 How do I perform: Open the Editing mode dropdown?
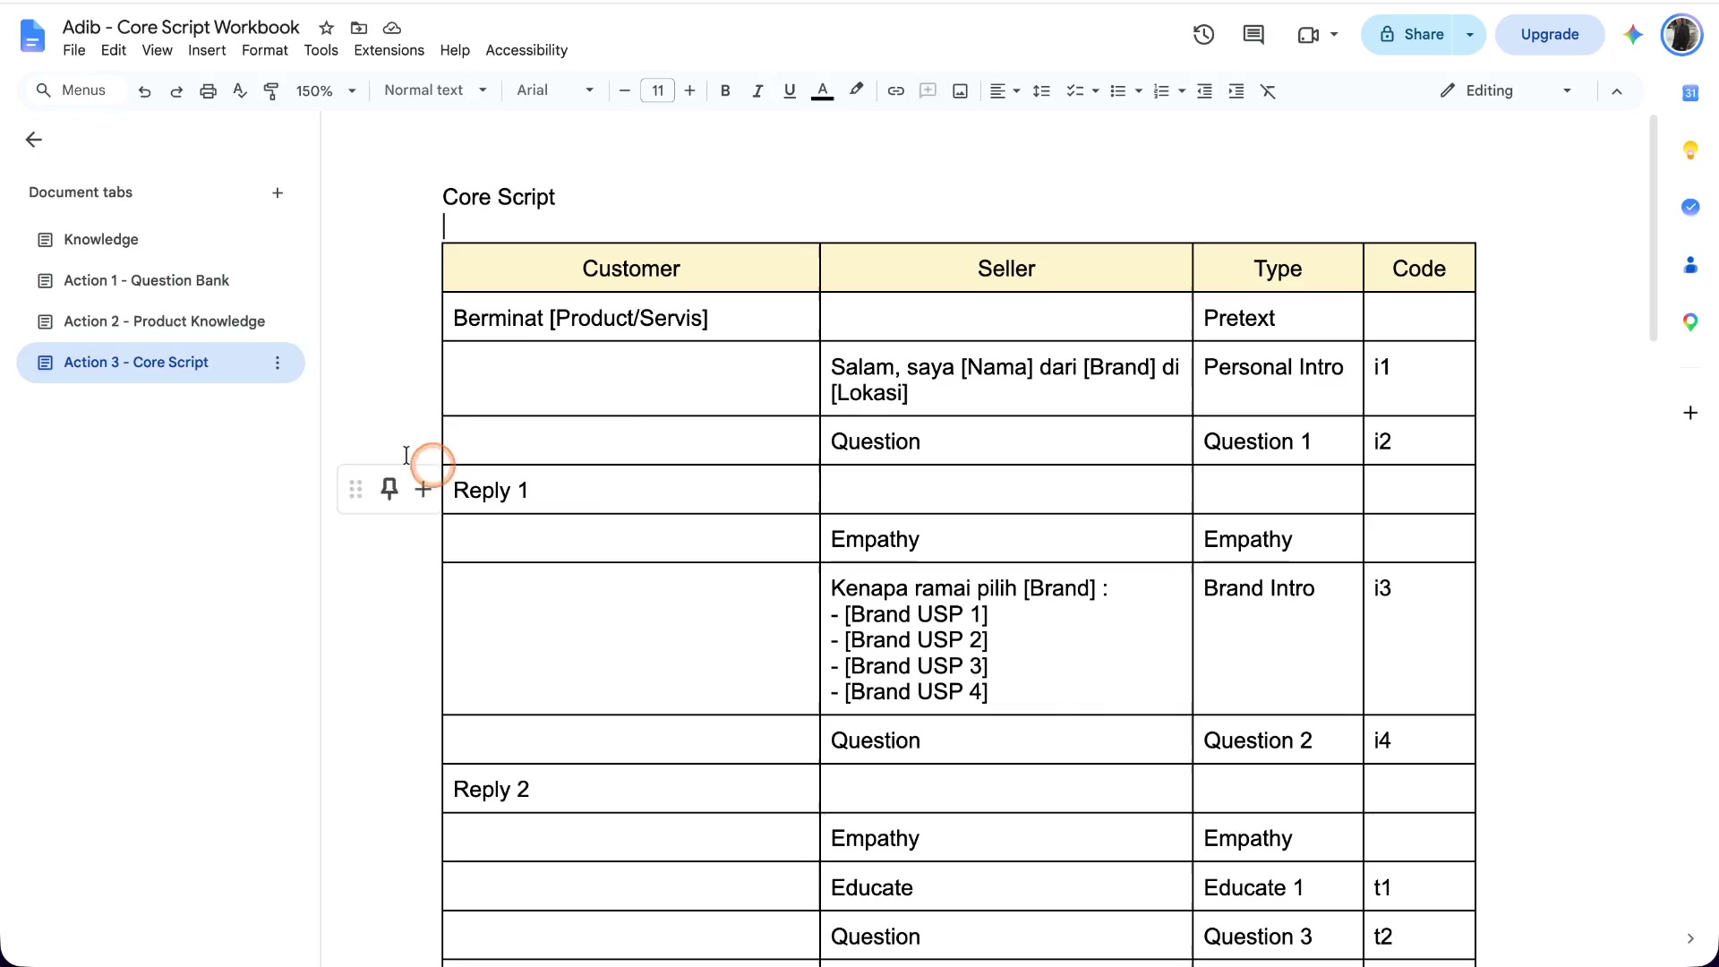pos(1506,90)
